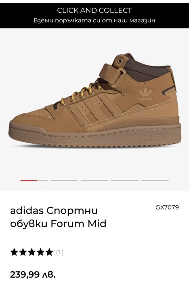
Task: Go to the fifth image indicator
Action: pyautogui.click(x=155, y=180)
